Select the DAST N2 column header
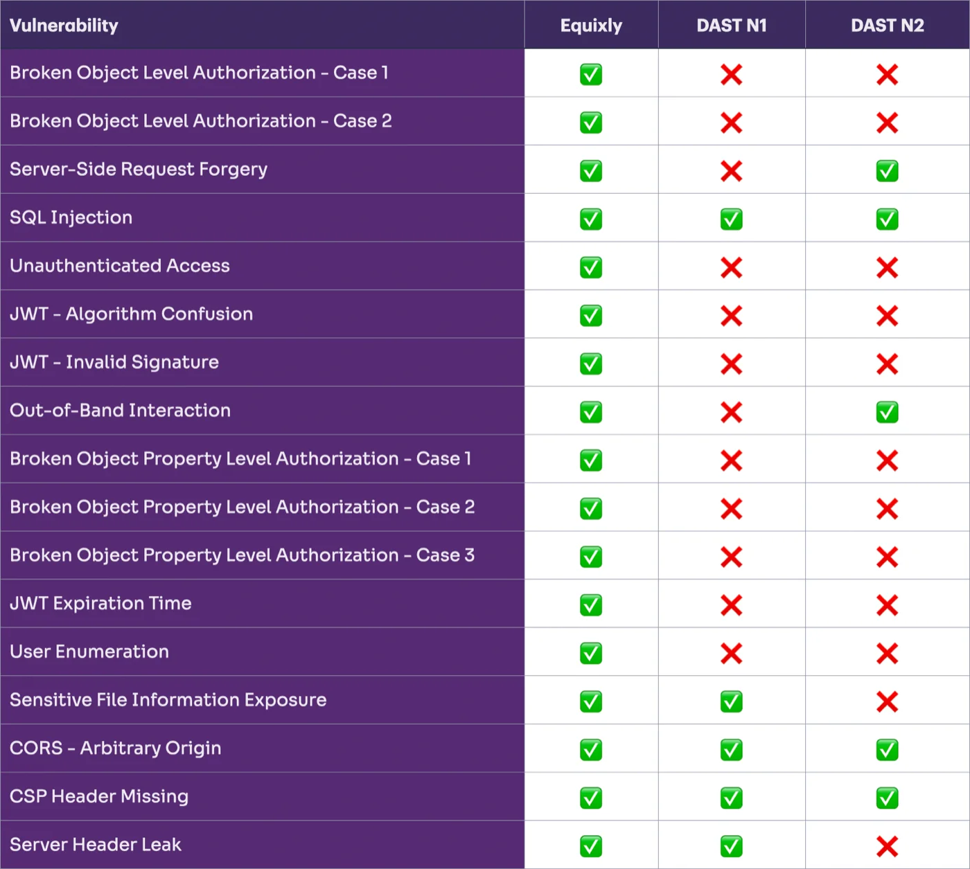Screen dimensions: 970x869 click(x=887, y=25)
